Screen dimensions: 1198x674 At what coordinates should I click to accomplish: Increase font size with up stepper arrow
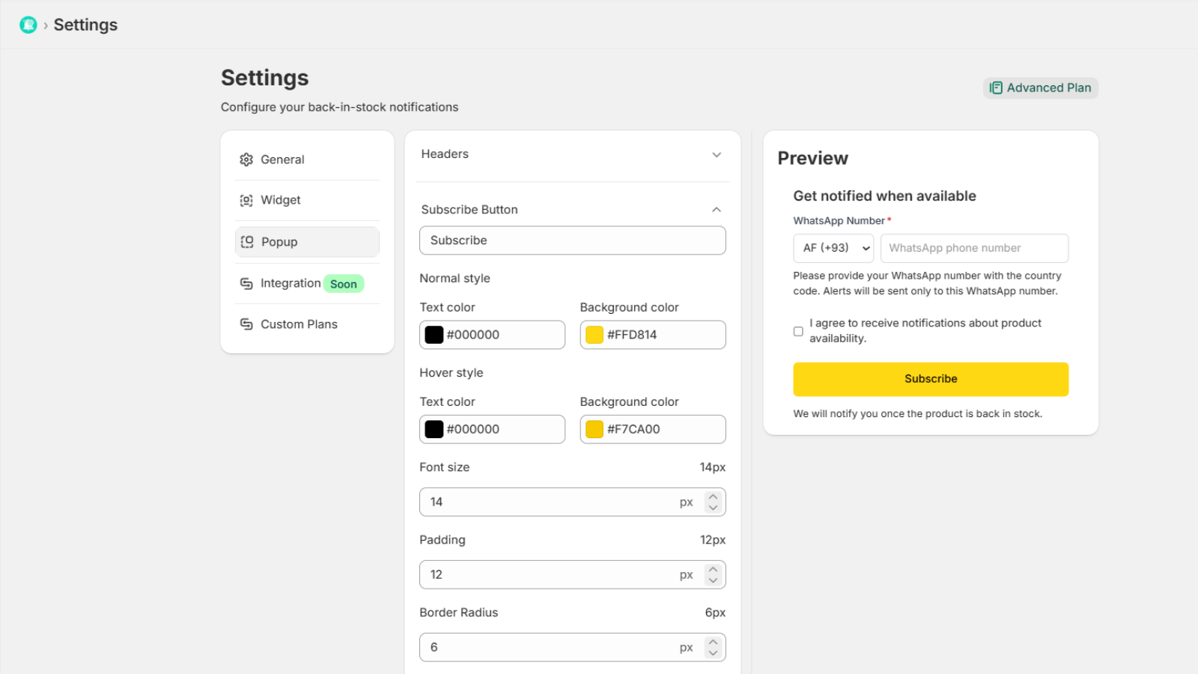[x=713, y=497]
